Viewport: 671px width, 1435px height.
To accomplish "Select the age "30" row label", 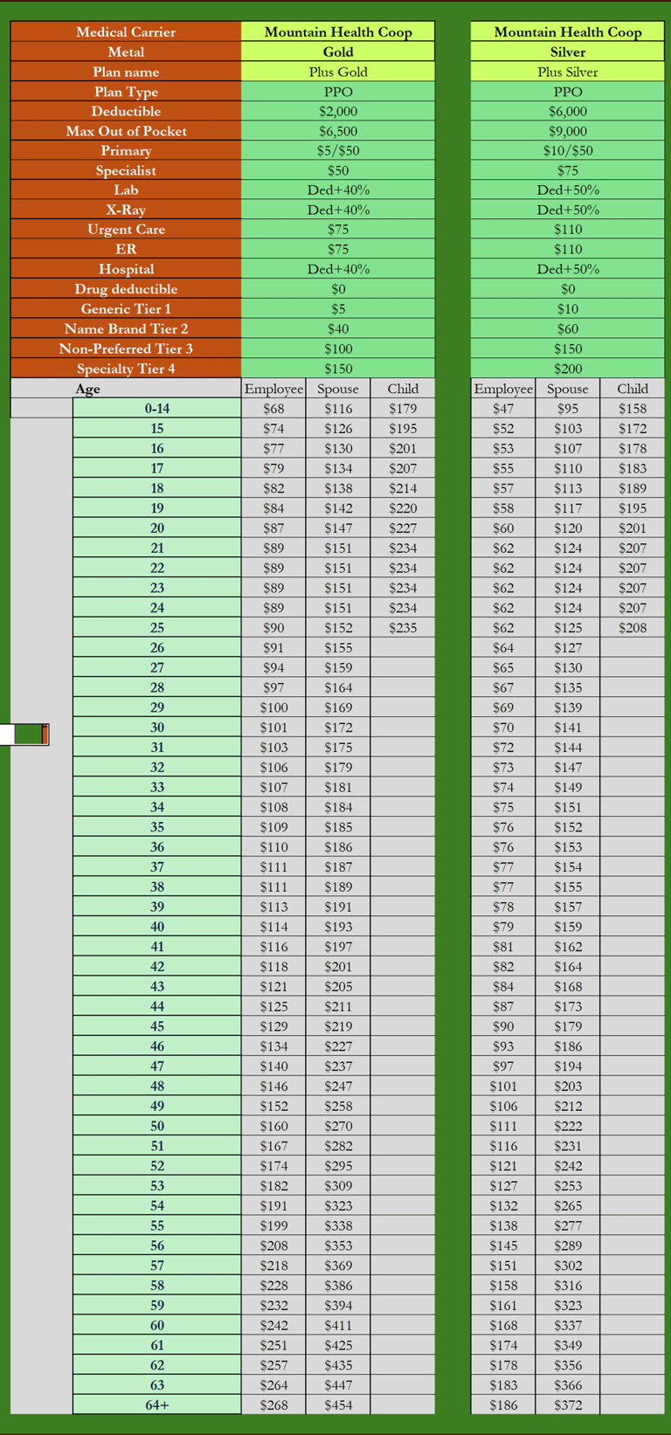I will tap(157, 728).
